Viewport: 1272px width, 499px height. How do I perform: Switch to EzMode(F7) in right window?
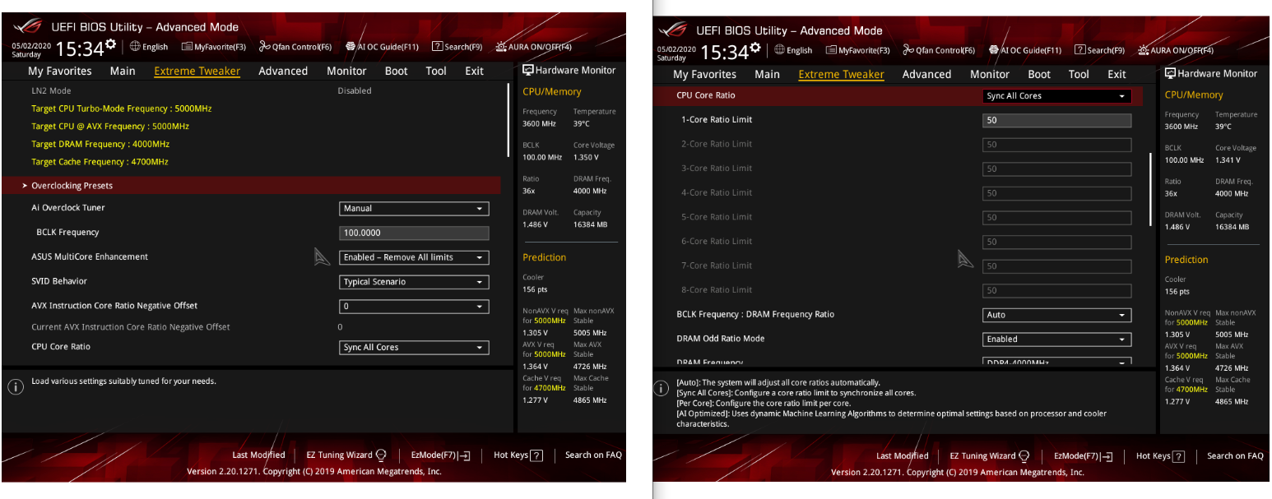pyautogui.click(x=1084, y=455)
